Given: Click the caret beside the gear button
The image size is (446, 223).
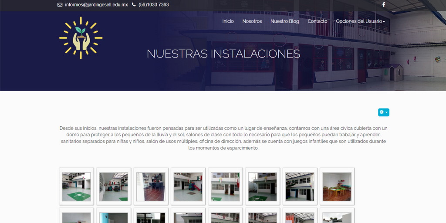Looking at the screenshot, I should click(387, 112).
